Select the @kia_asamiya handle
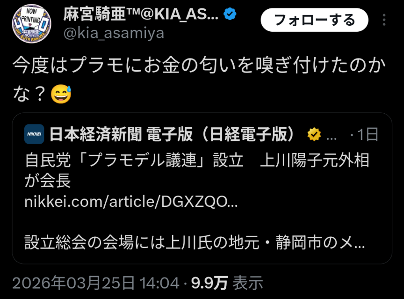The width and height of the screenshot is (404, 299). click(x=114, y=33)
